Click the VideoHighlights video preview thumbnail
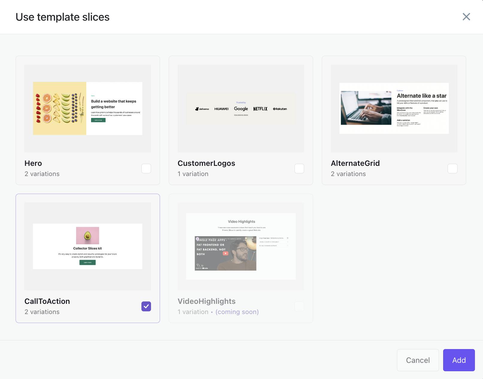This screenshot has height=379, width=483. tap(241, 246)
